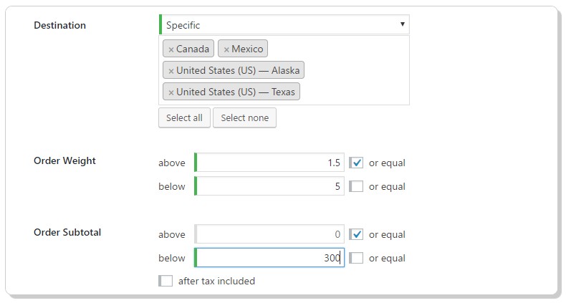Uncheck Order Subtotal above or equal
This screenshot has height=303, width=566.
(x=356, y=234)
